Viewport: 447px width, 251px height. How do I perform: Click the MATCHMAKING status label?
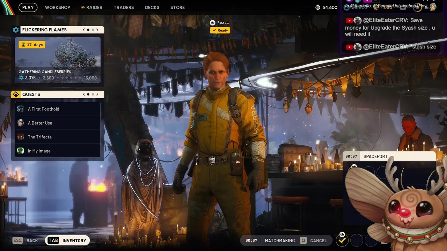(280, 241)
